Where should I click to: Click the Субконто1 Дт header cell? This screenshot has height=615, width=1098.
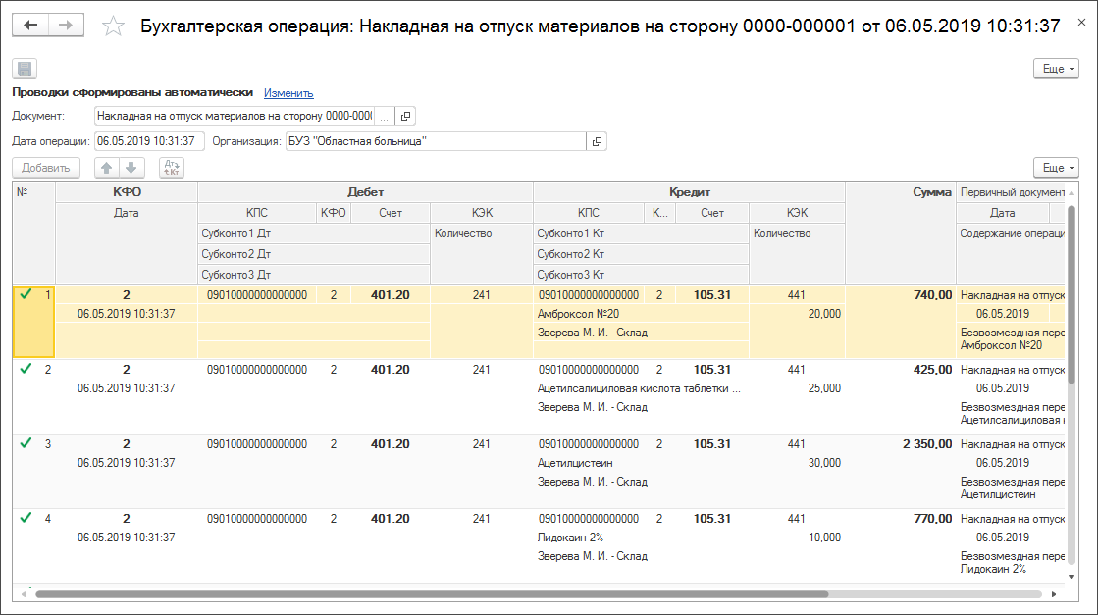314,233
